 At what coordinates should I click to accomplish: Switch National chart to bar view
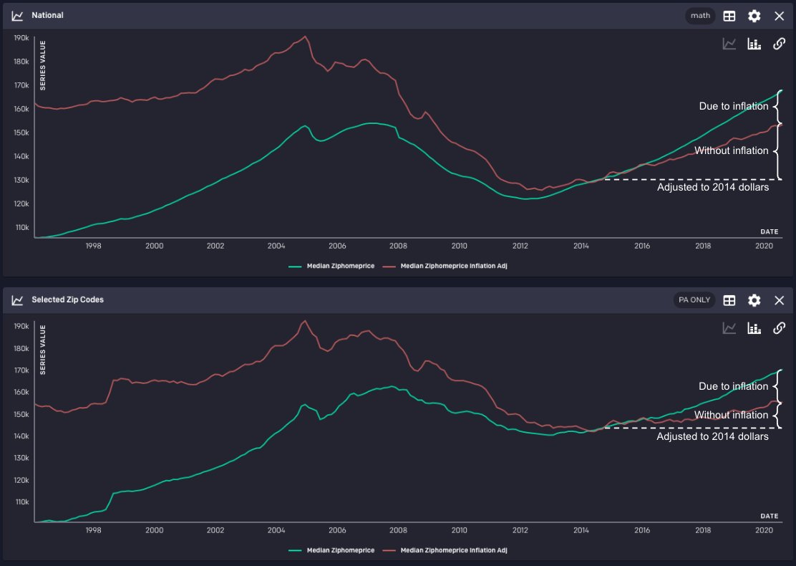(x=754, y=44)
